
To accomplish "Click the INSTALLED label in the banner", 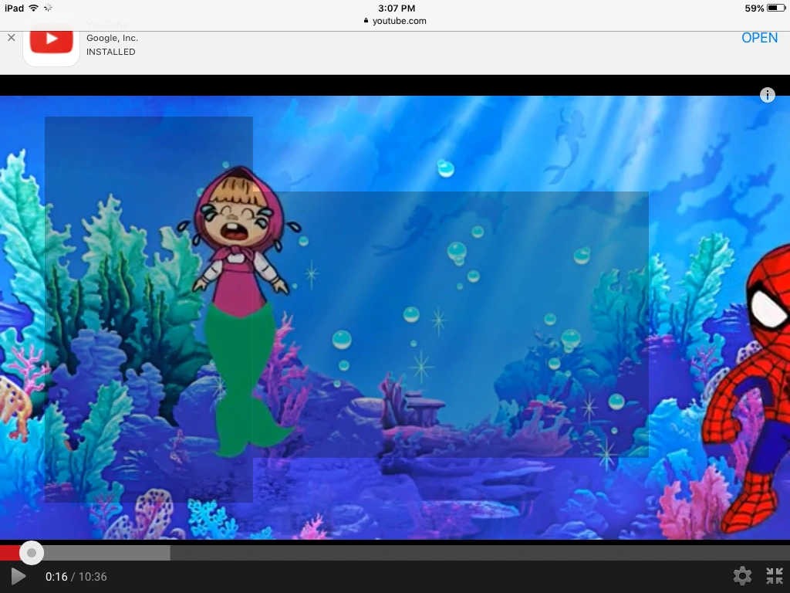I will pos(110,52).
